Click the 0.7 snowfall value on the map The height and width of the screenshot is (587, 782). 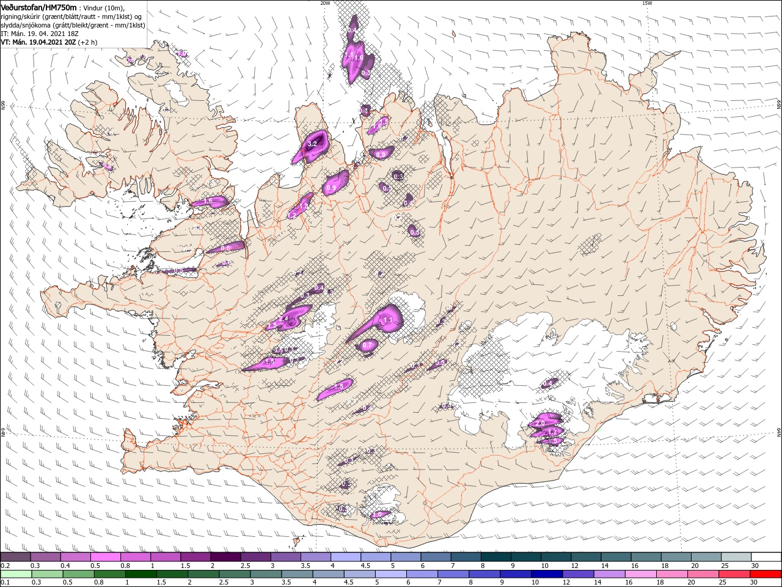367,345
